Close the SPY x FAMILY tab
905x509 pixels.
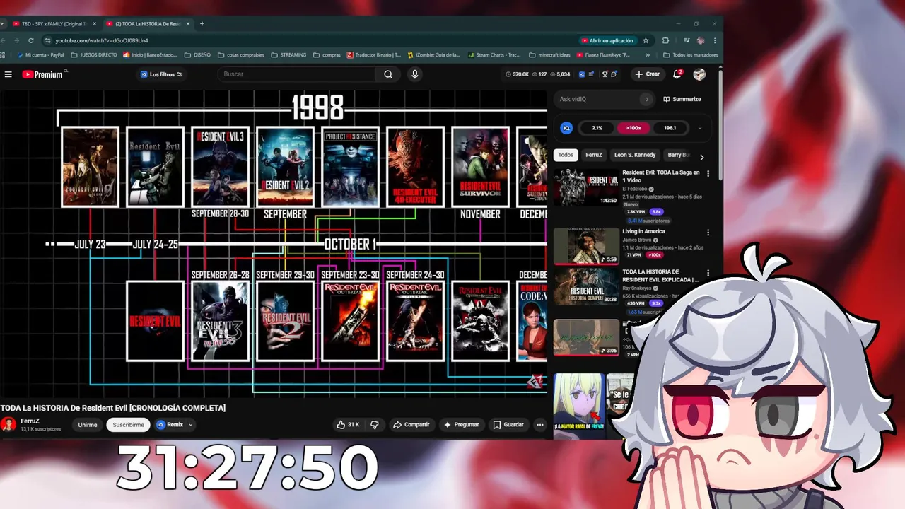tap(94, 23)
